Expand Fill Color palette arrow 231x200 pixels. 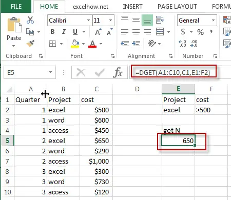83,44
